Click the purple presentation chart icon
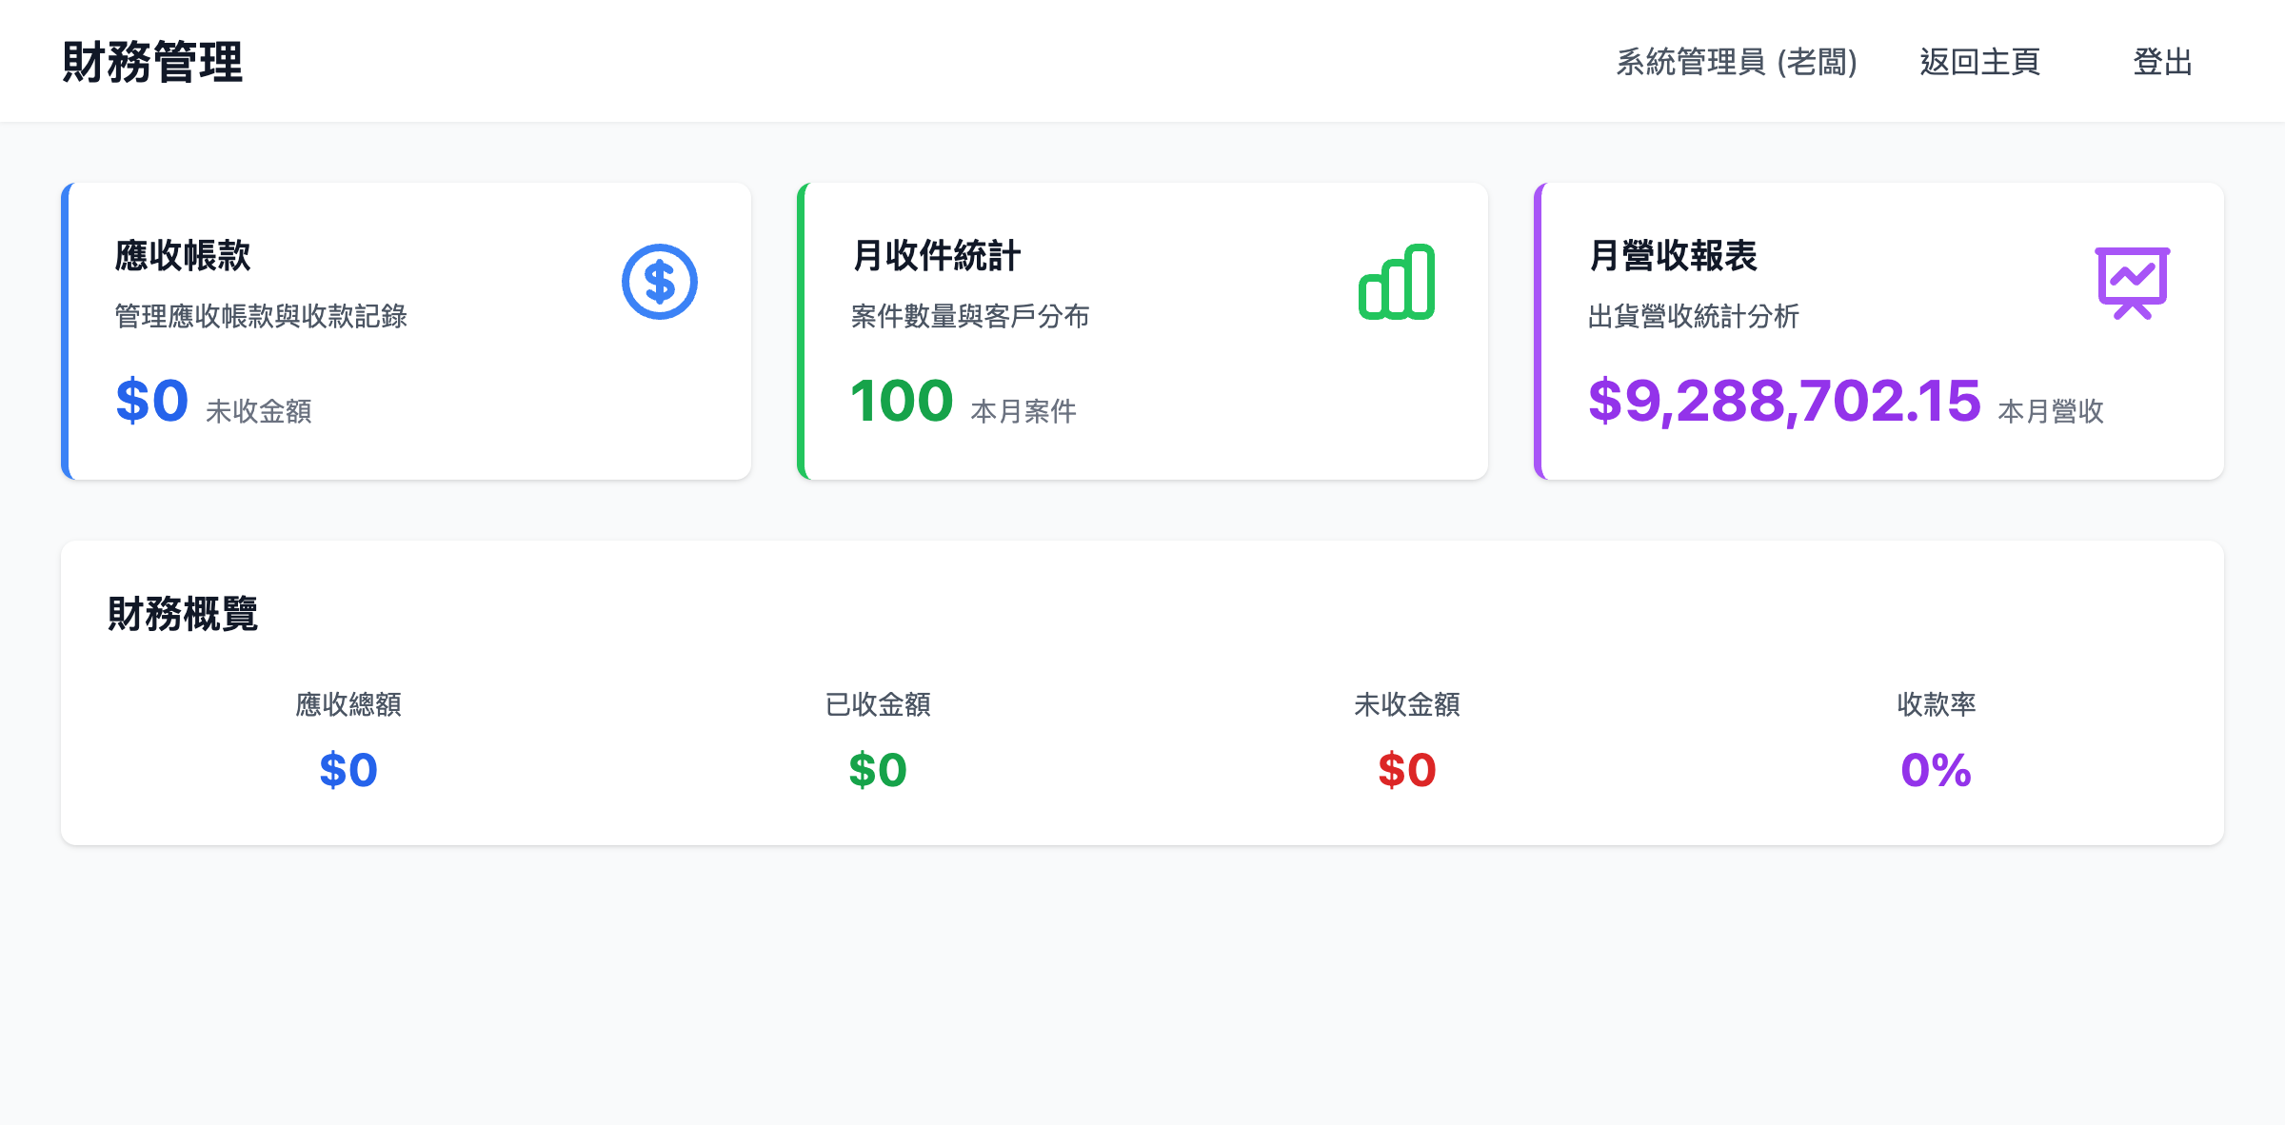Screen dimensions: 2285x1125 [2133, 284]
